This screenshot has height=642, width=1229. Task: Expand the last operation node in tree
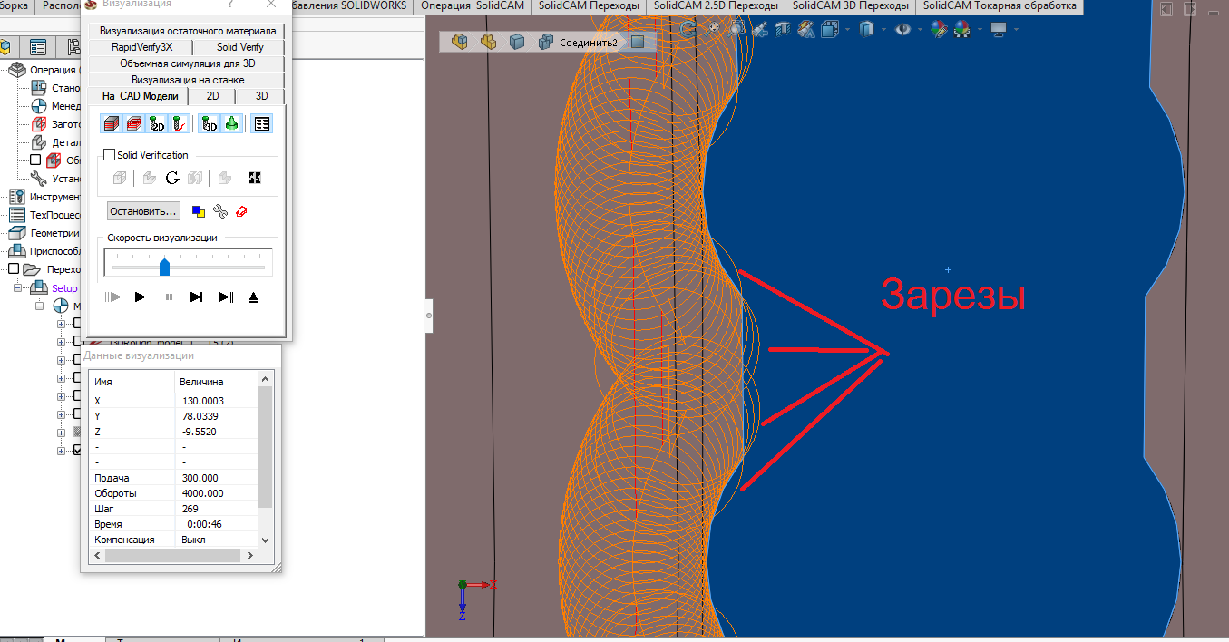62,451
